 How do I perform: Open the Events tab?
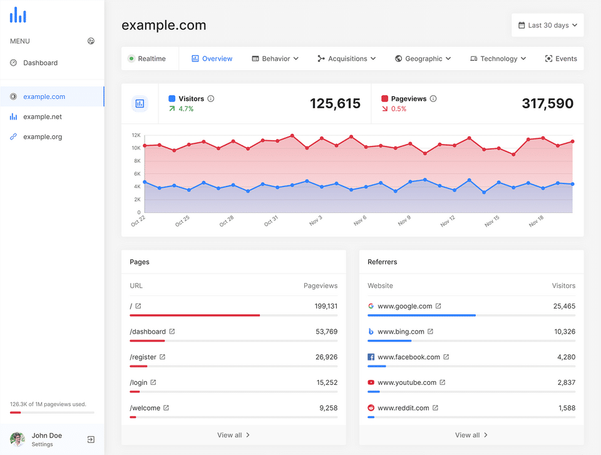click(x=561, y=59)
